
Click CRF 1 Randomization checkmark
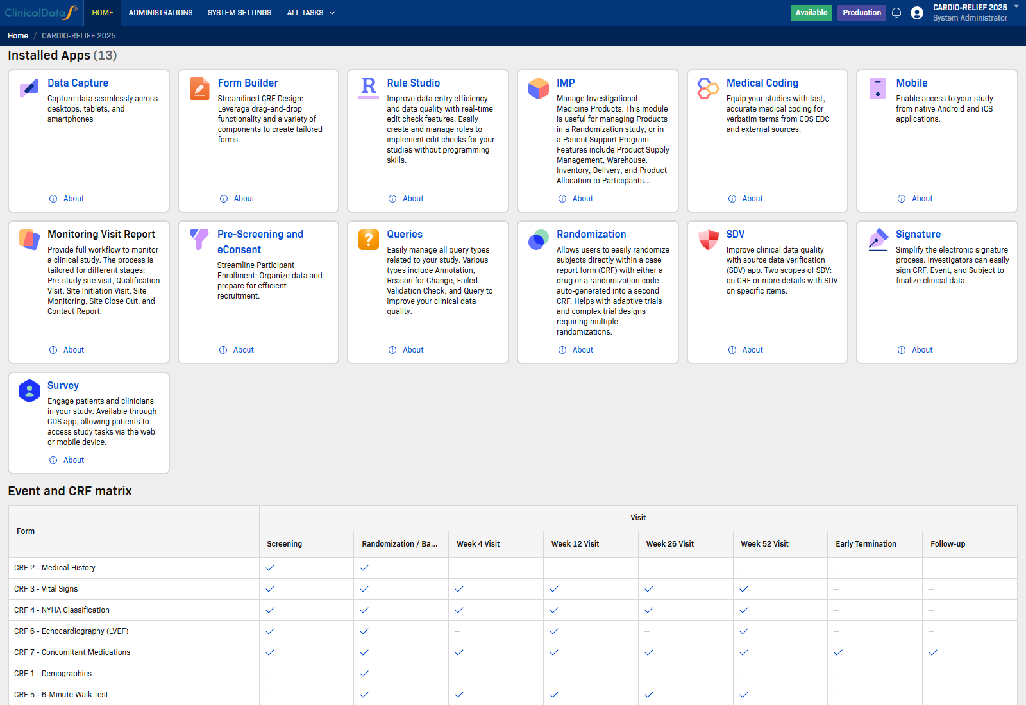pyautogui.click(x=364, y=674)
